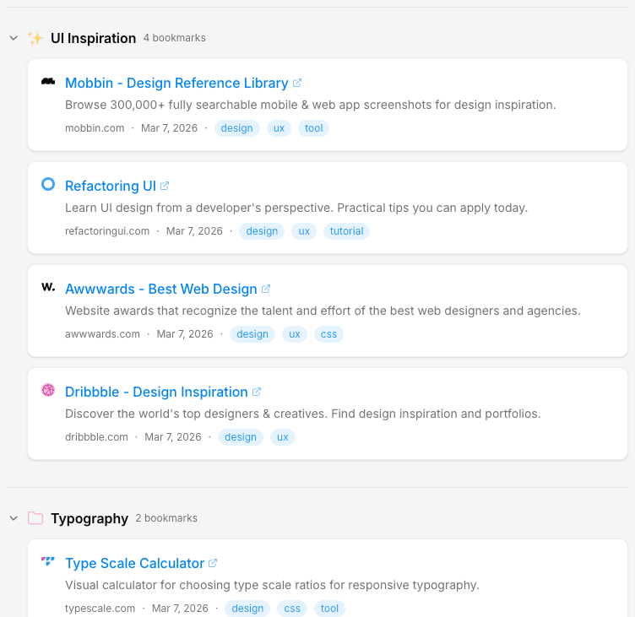Collapse the Typography collection chevron
Screen dimensions: 635x617
14,518
